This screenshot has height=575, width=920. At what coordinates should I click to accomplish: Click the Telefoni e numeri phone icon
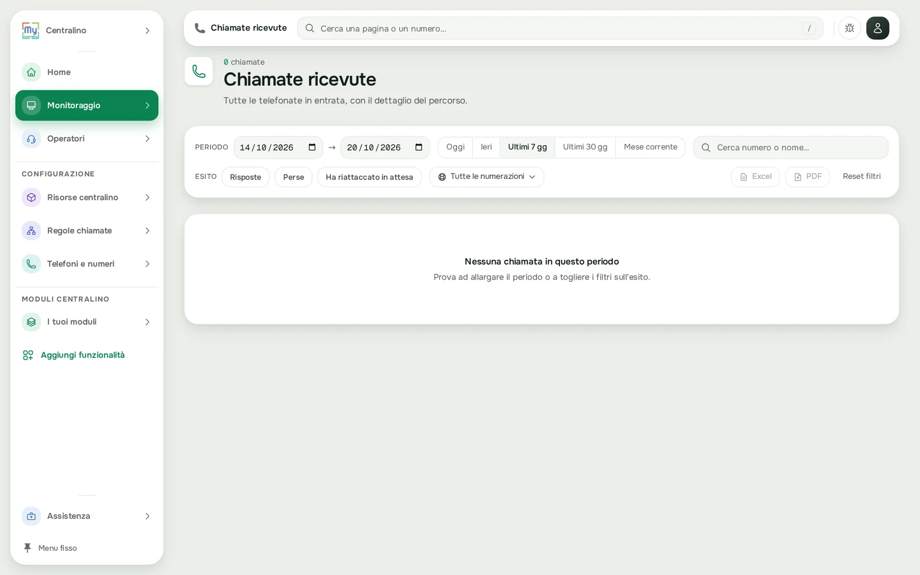[31, 264]
